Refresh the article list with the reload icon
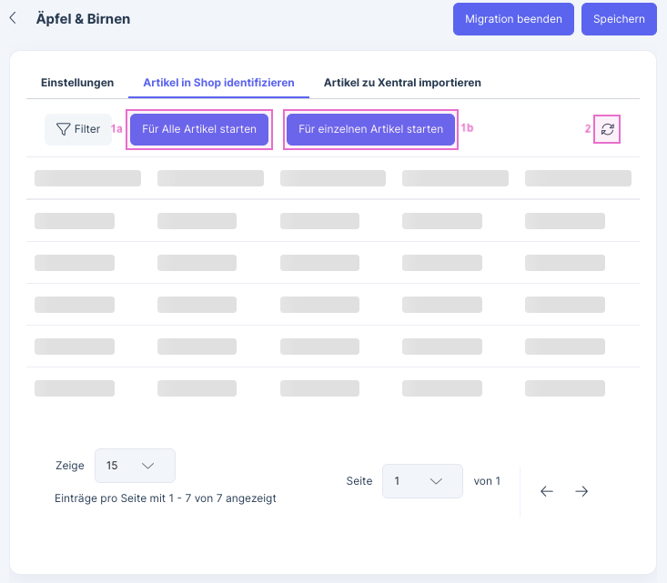Image resolution: width=667 pixels, height=583 pixels. point(607,129)
